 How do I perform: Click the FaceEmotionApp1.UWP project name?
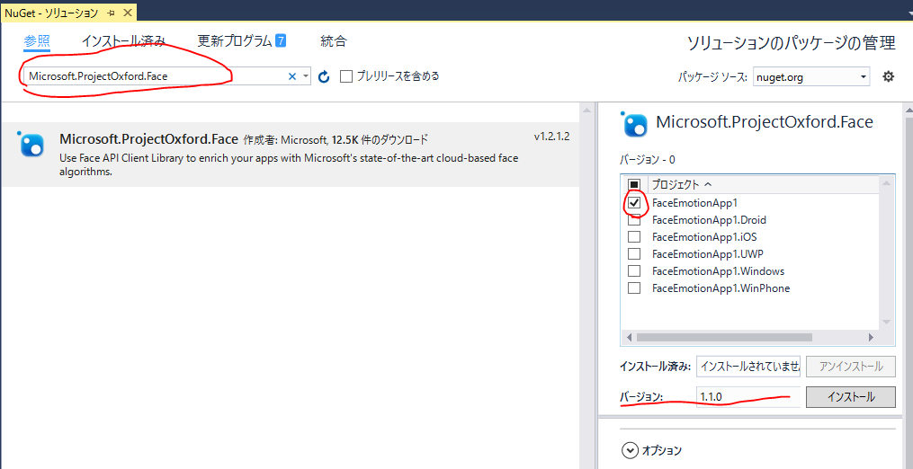pyautogui.click(x=707, y=253)
